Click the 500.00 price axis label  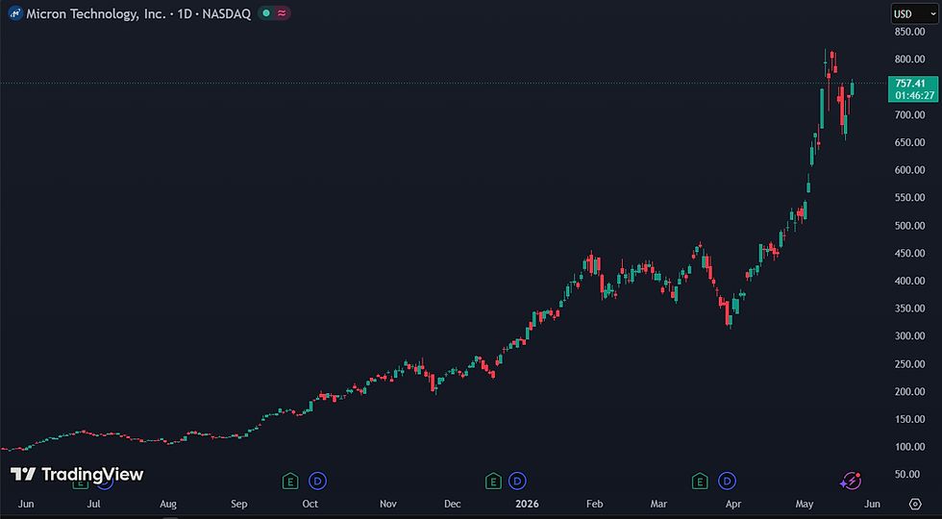click(x=909, y=225)
